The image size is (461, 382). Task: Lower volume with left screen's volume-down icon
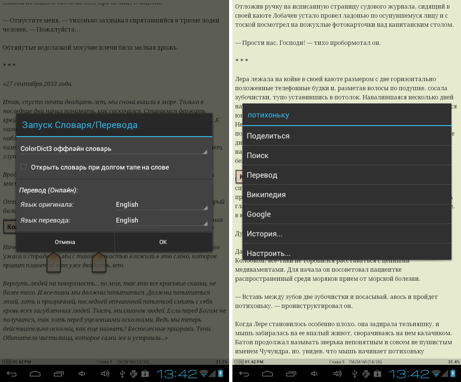pyautogui.click(x=82, y=374)
